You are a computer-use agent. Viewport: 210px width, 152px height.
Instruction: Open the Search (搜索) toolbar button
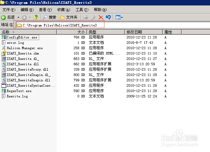[50, 17]
